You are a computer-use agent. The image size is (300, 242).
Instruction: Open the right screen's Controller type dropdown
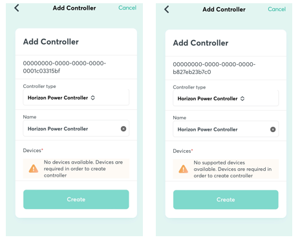click(226, 98)
